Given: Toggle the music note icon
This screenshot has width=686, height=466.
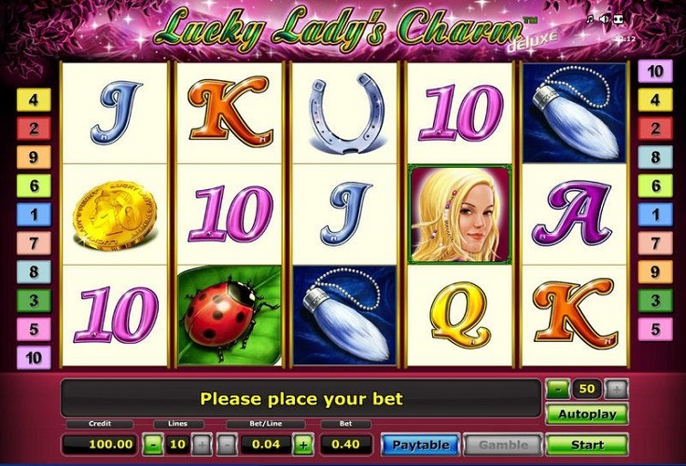Looking at the screenshot, I should 590,19.
